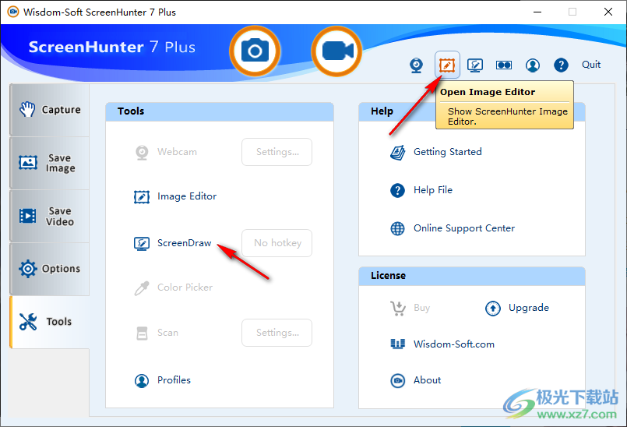Click the Profiles user icon
The width and height of the screenshot is (627, 427).
142,380
